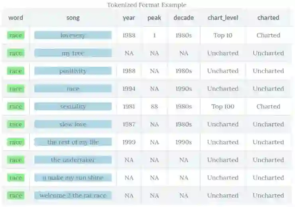Click 'Top 100' chart level cell
Screen dimensions: 295x207
[x=222, y=106]
